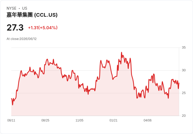Screen dimensions: 193x134
Task: Click the 06/11 date axis label
Action: coord(11,120)
